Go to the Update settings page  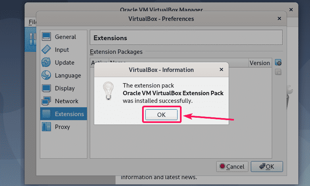pyautogui.click(x=64, y=63)
